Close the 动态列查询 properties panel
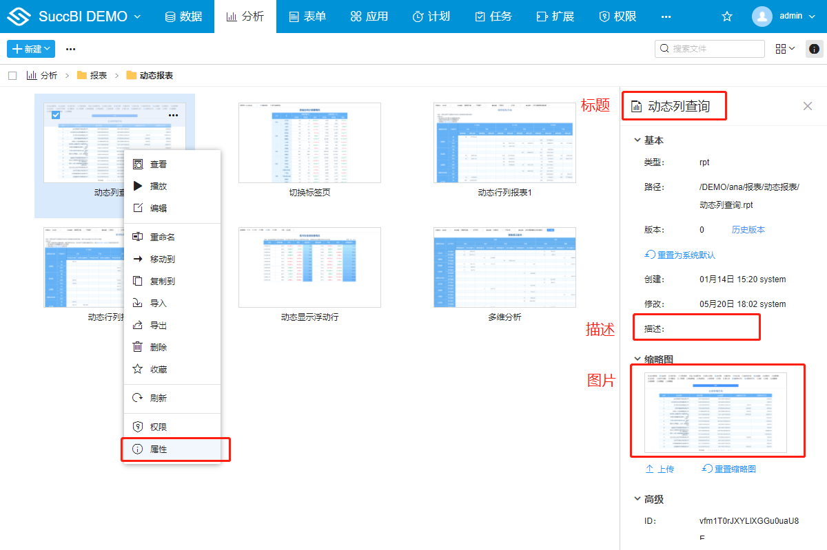827x550 pixels. (808, 106)
